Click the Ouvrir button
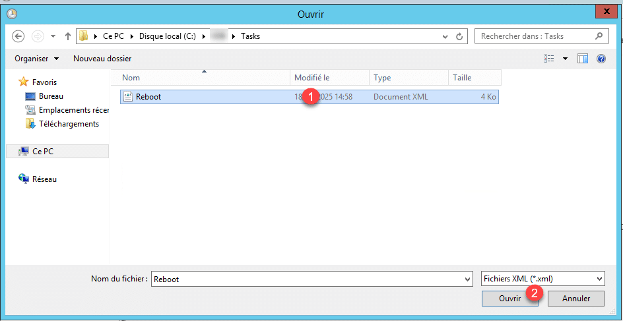The height and width of the screenshot is (321, 623). pos(509,299)
